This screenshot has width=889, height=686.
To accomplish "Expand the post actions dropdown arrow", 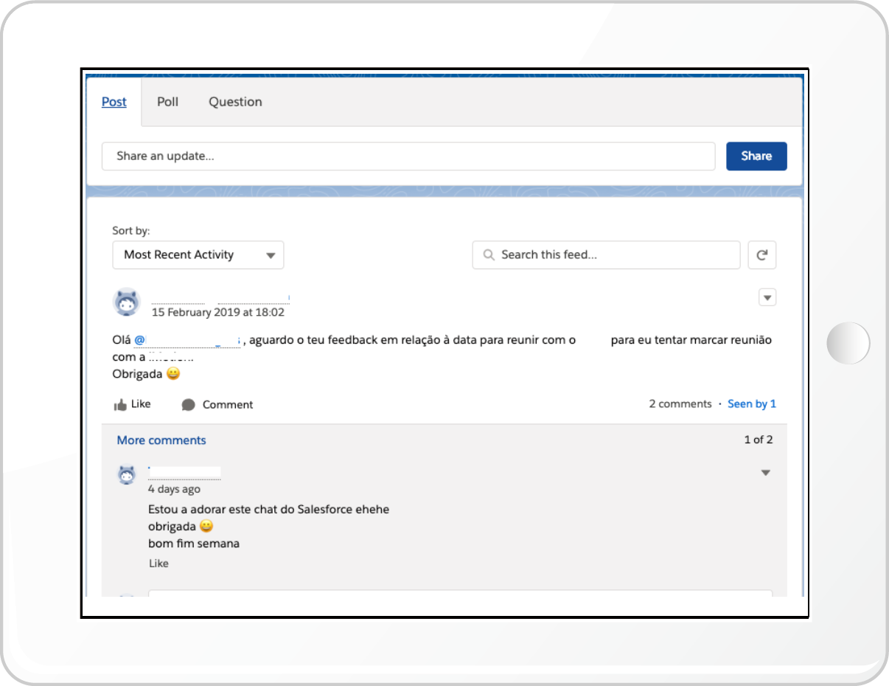I will [767, 297].
